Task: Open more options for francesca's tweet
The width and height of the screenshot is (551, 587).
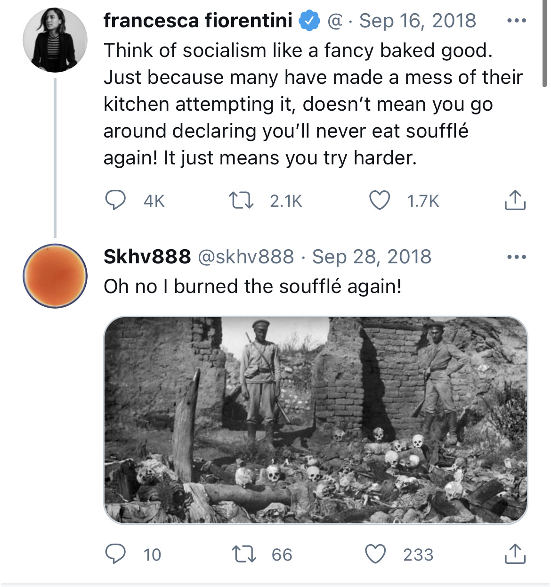Action: pos(516,21)
